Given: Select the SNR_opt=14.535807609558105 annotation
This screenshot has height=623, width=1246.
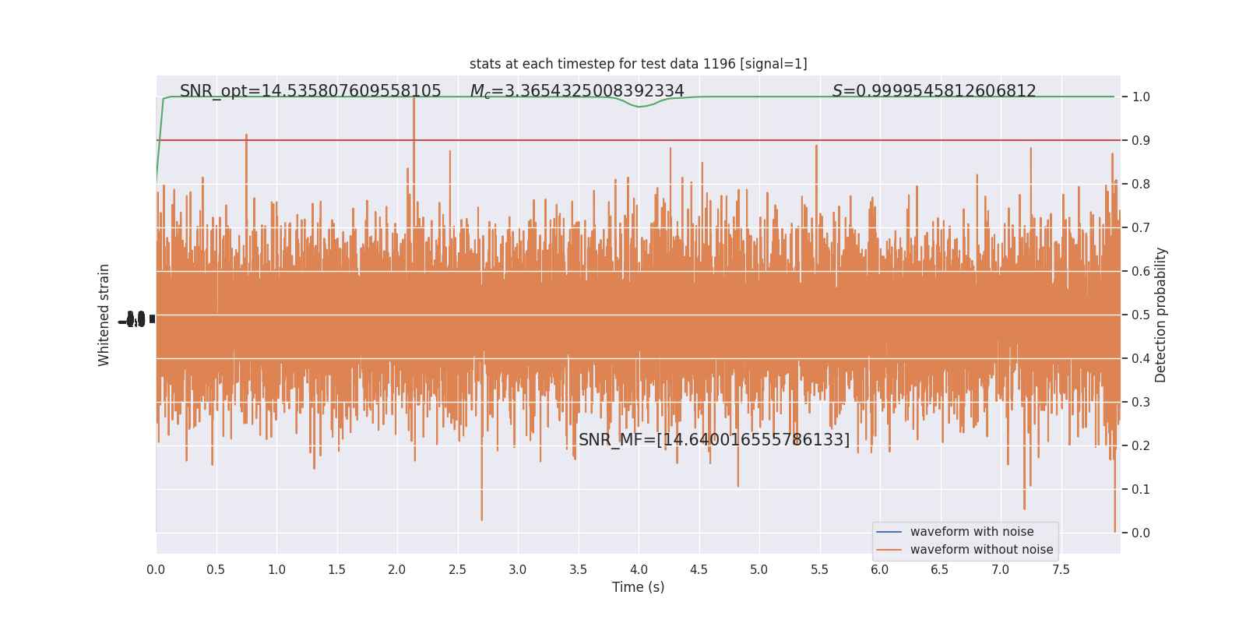Looking at the screenshot, I should (311, 91).
